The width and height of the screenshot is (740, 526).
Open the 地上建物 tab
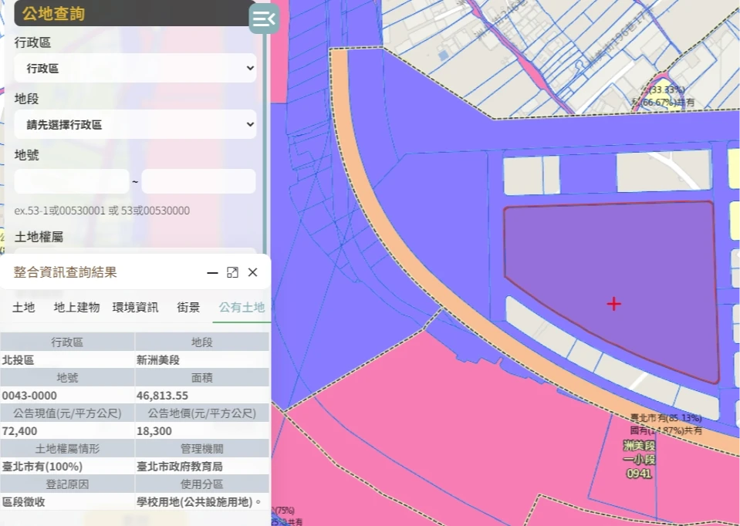pyautogui.click(x=76, y=307)
